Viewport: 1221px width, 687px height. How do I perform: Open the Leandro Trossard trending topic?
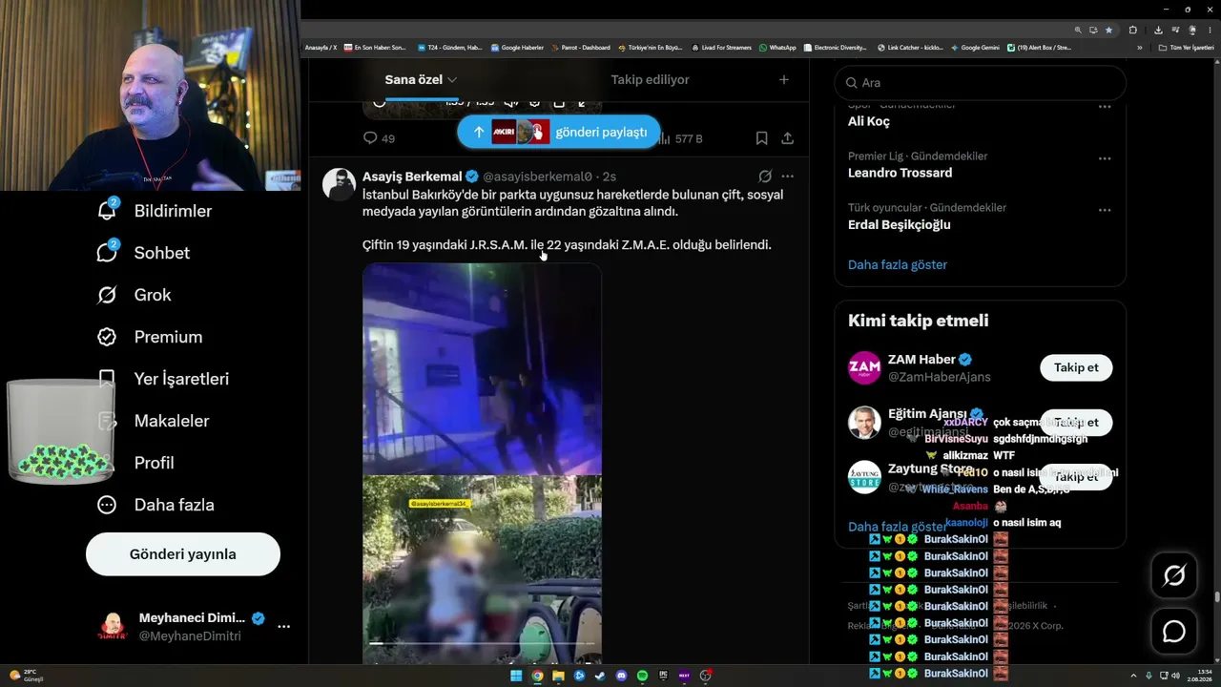[900, 173]
